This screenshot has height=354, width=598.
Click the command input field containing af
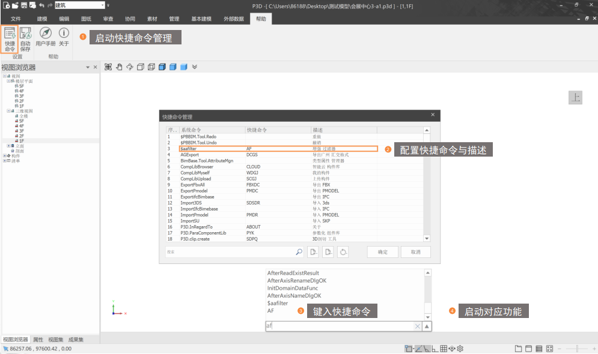coord(340,326)
